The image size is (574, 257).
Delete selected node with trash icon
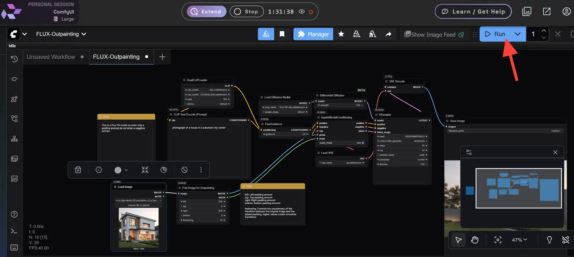pyautogui.click(x=78, y=170)
